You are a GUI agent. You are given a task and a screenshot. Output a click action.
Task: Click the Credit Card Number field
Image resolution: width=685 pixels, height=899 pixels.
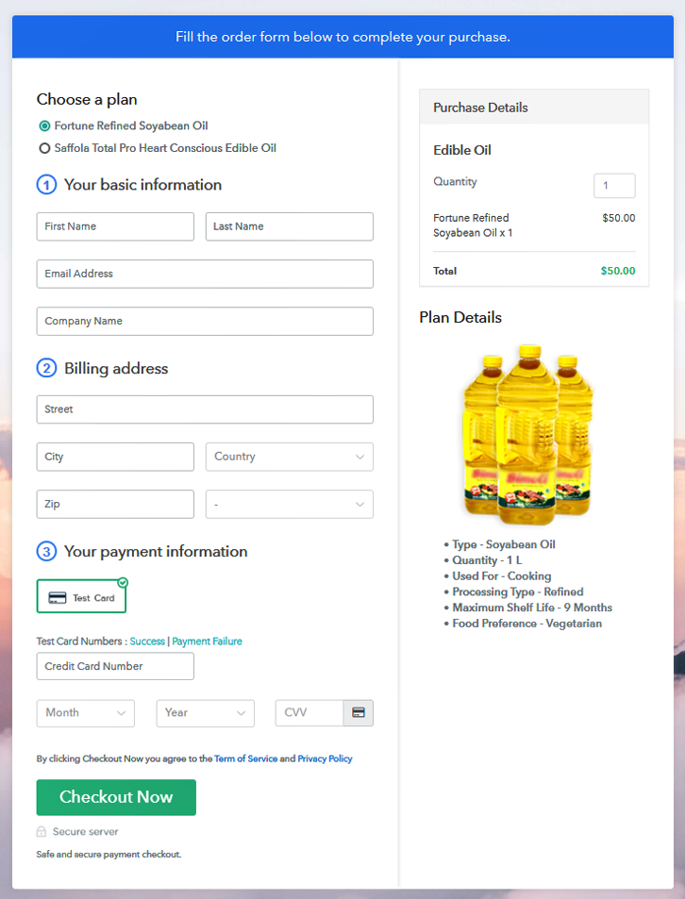pyautogui.click(x=115, y=666)
